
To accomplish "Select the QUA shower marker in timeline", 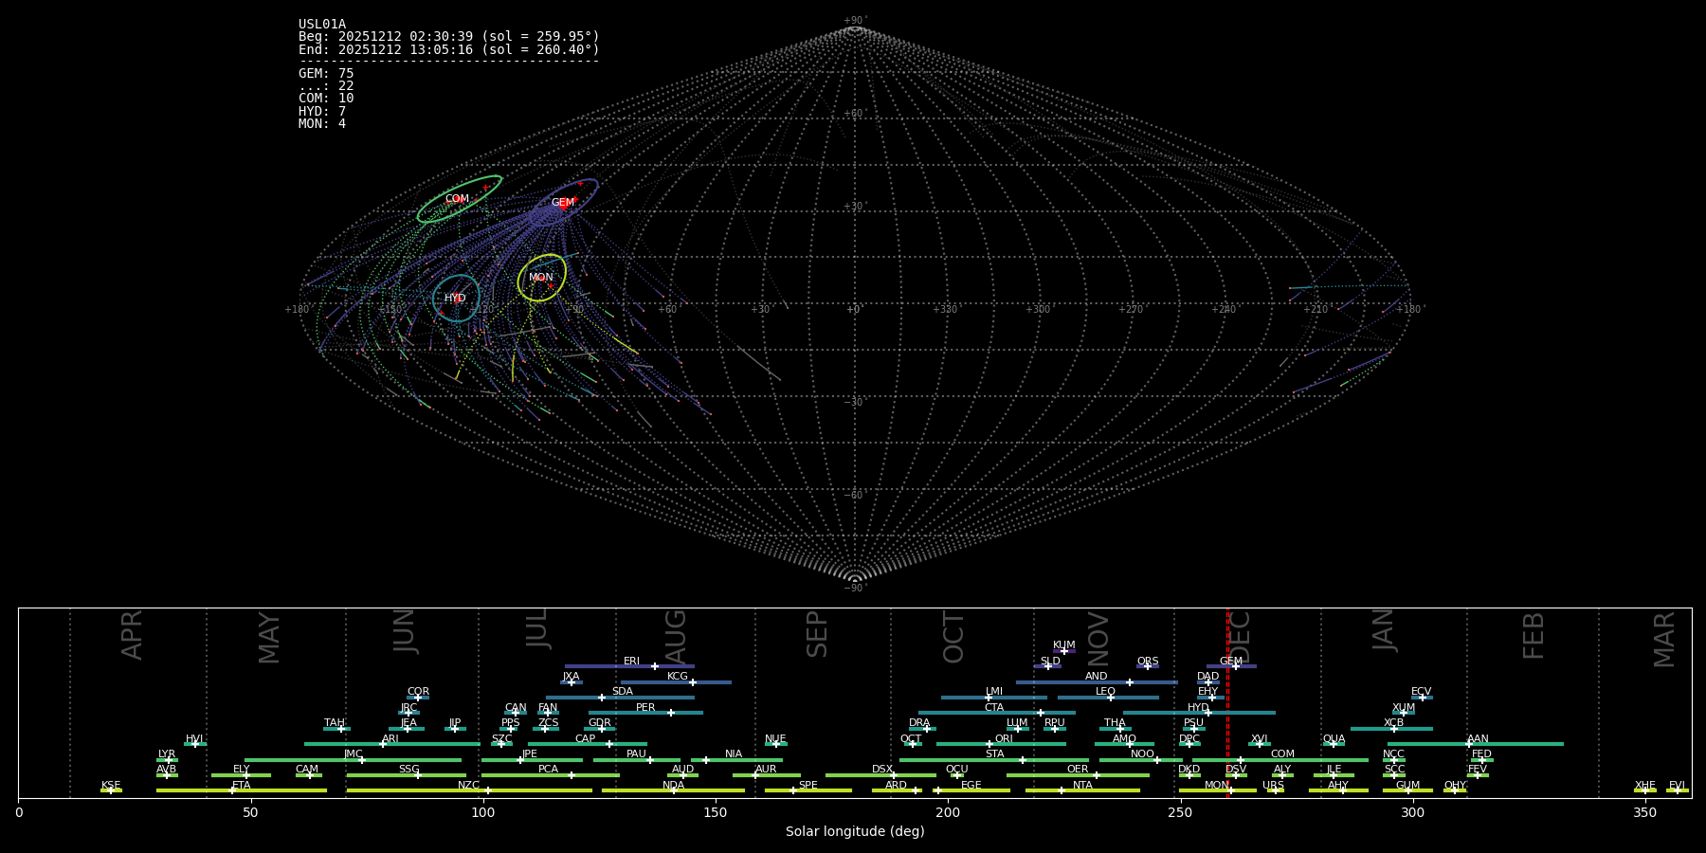I will (1334, 744).
